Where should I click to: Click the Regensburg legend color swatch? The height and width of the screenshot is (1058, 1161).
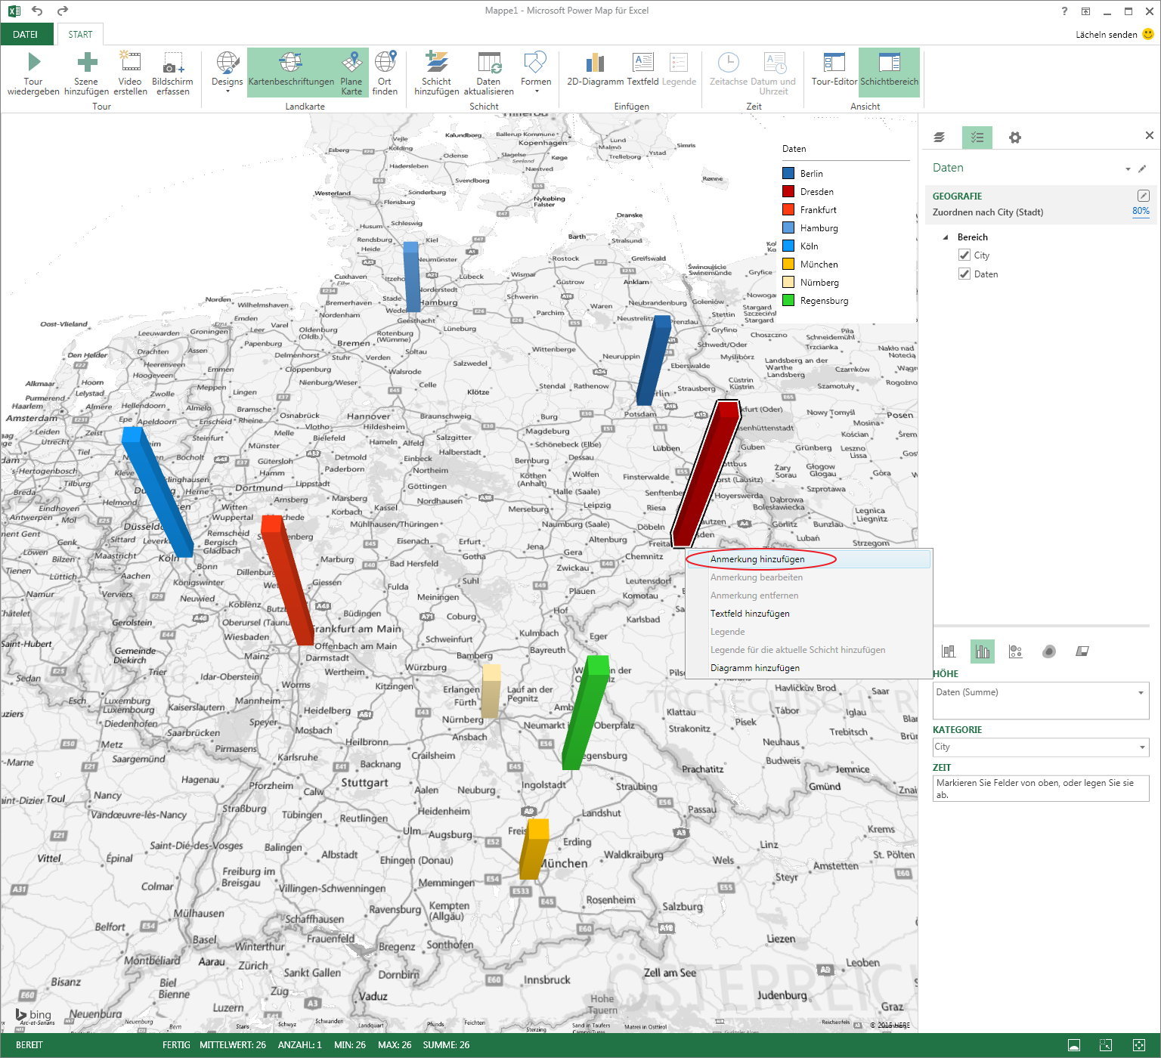click(x=788, y=300)
